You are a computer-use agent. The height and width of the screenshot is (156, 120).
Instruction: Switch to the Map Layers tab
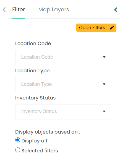54,10
